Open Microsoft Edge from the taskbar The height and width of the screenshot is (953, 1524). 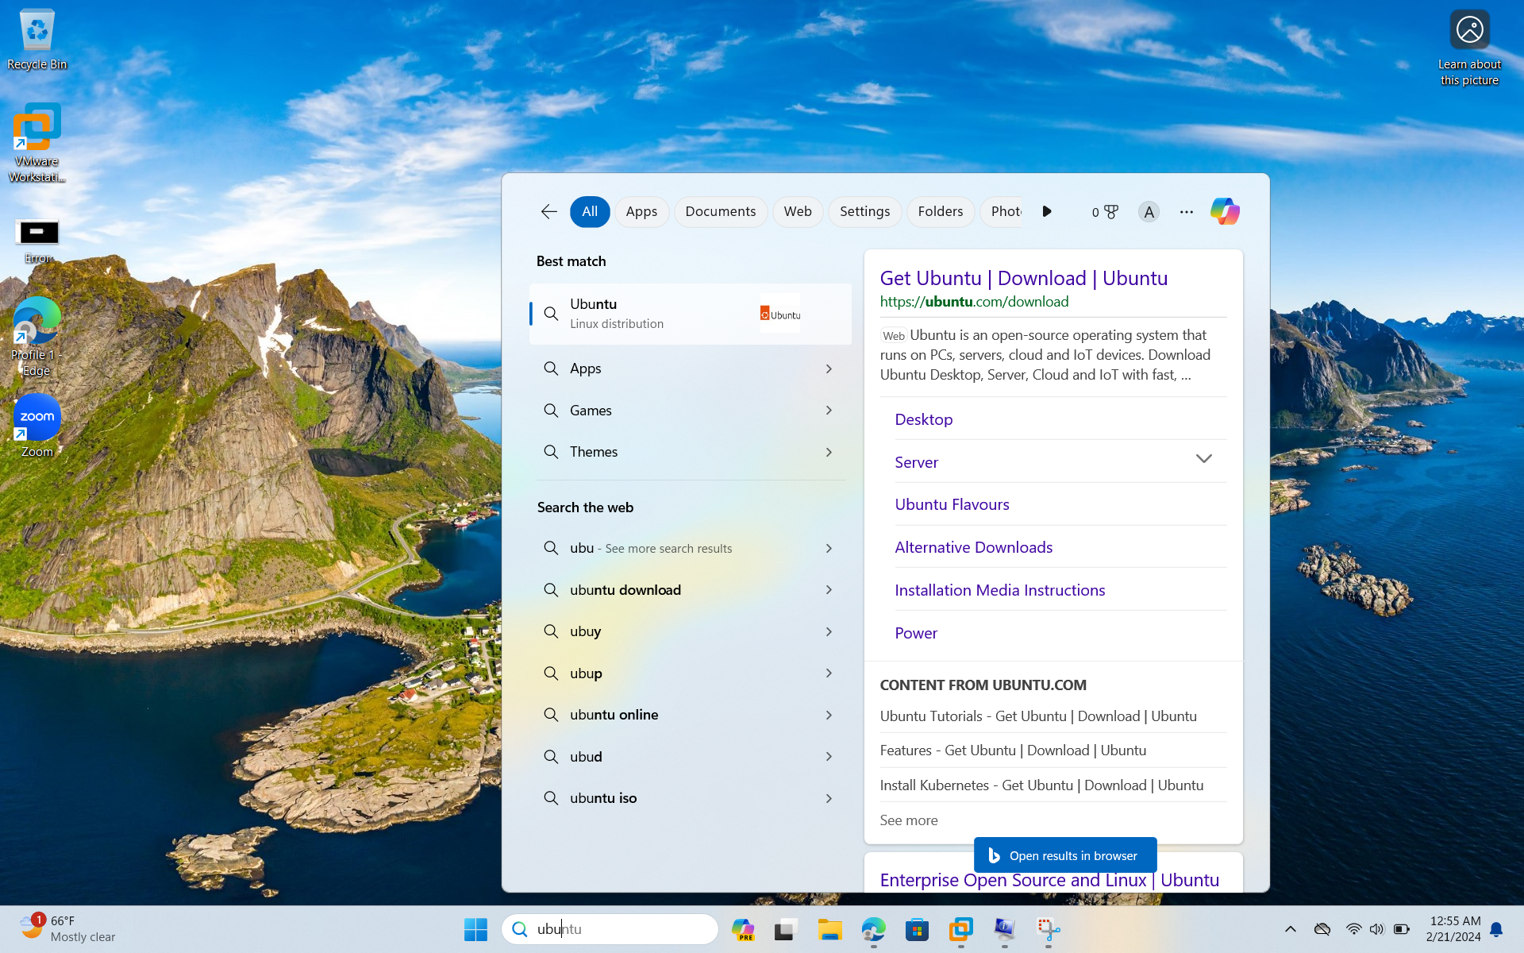pos(873,929)
